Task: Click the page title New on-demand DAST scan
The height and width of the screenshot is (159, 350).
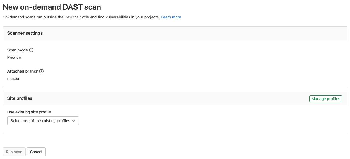Action: pyautogui.click(x=52, y=7)
